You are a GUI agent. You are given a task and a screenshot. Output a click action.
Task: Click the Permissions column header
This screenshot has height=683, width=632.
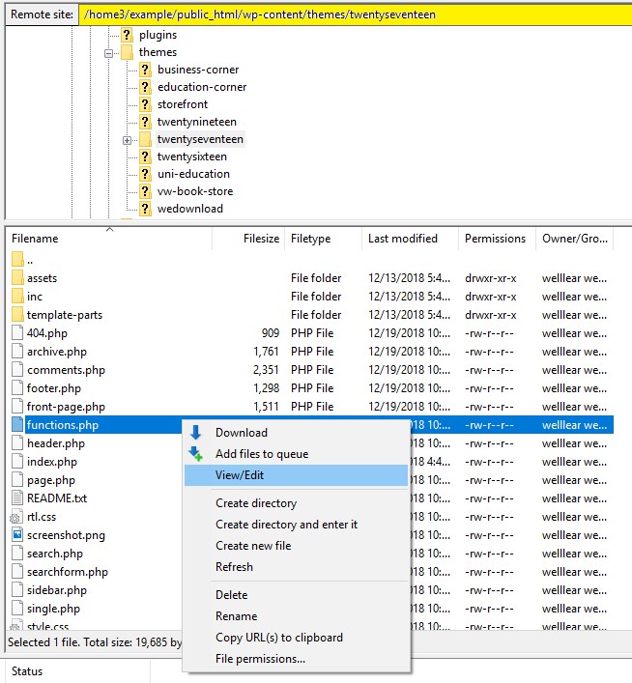[495, 239]
